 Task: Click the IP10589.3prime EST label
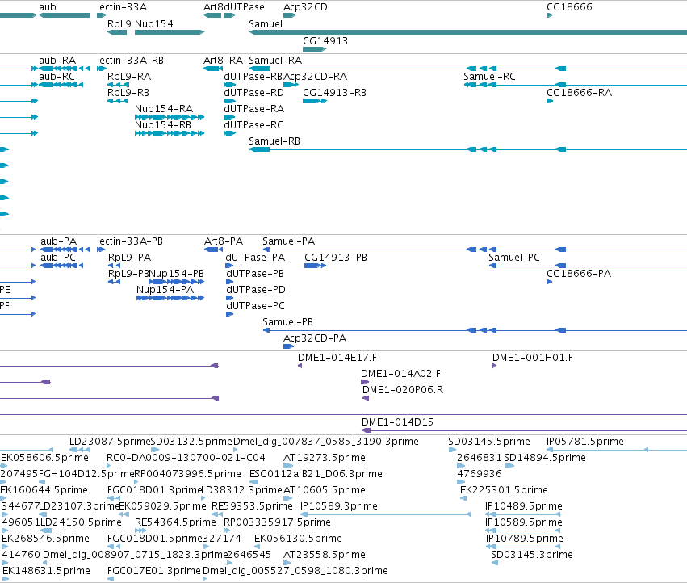(x=339, y=506)
